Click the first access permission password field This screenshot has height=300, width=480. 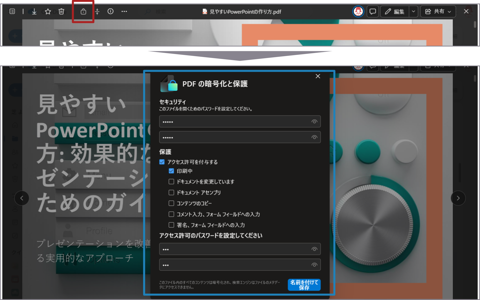click(235, 249)
